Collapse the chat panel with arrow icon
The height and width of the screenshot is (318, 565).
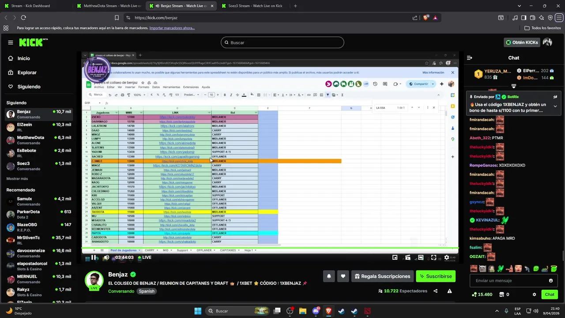[470, 58]
